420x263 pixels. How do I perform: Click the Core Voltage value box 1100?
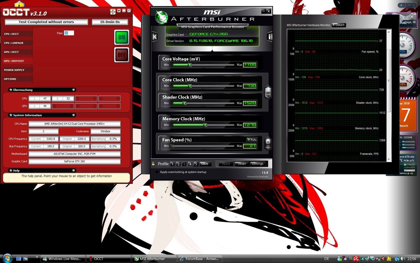250,65
